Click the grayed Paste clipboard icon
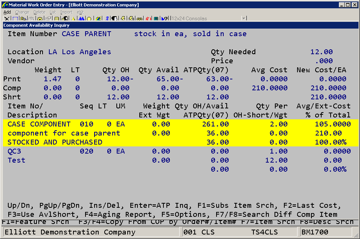Viewport: 360px width, 239px height. pyautogui.click(x=32, y=19)
